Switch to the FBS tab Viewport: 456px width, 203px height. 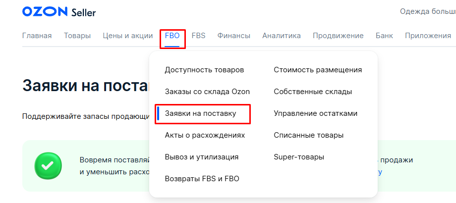point(198,36)
